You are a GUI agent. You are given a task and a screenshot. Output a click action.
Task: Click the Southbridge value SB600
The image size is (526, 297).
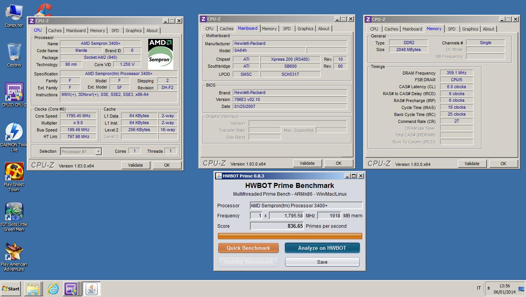pyautogui.click(x=290, y=66)
